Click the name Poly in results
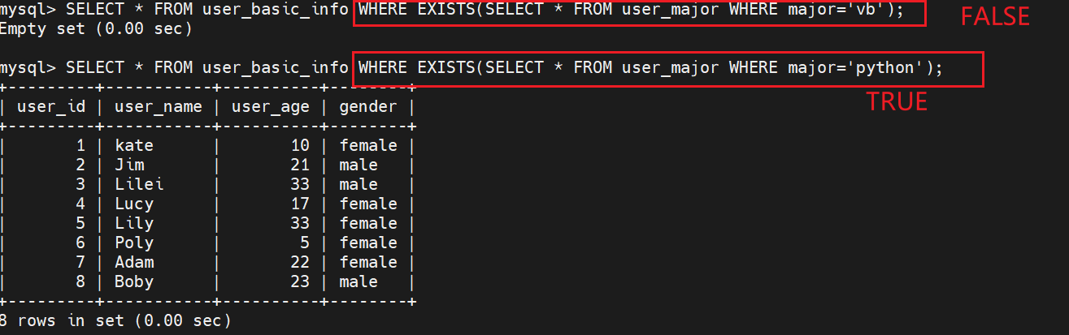Screen dimensions: 1069x335 (134, 243)
